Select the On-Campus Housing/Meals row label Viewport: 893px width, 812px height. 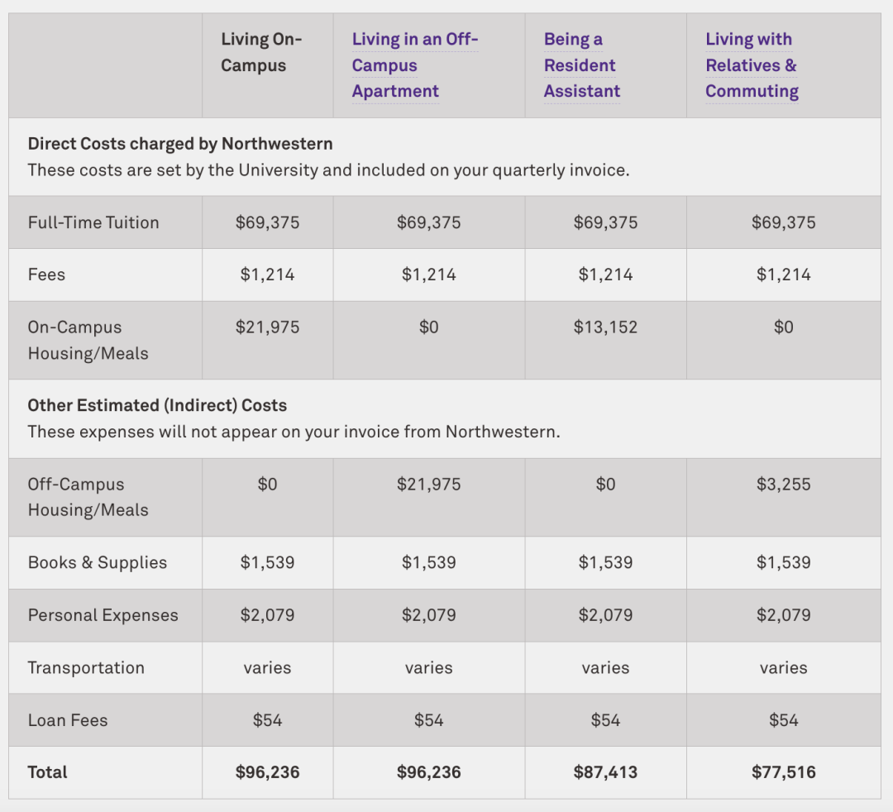click(88, 340)
